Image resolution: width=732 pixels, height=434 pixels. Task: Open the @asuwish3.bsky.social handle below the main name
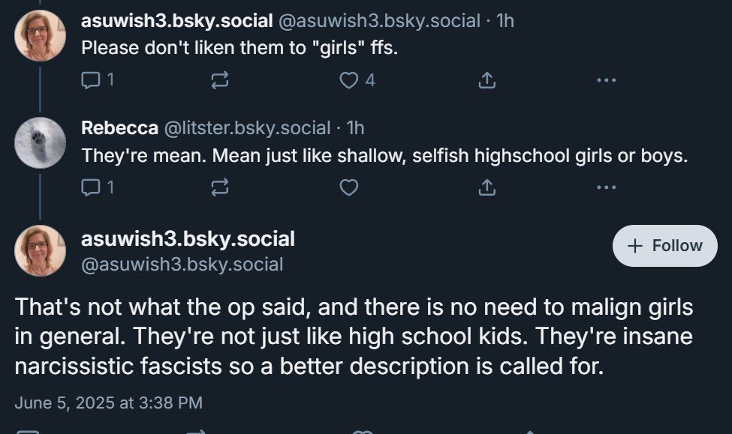point(182,264)
